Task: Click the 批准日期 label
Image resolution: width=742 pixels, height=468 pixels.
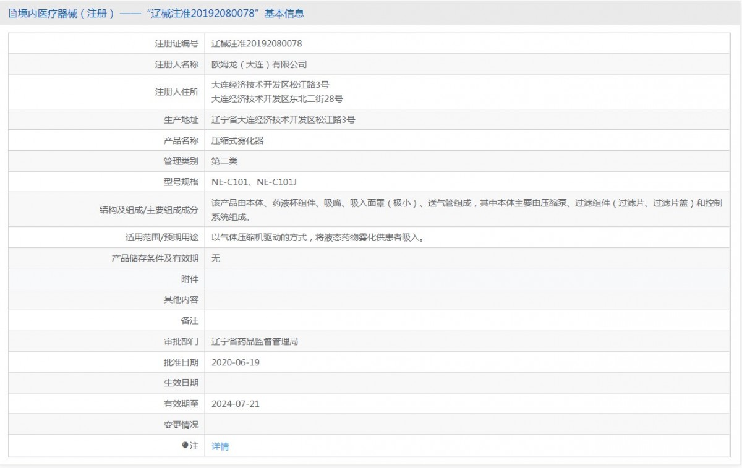Action: (181, 362)
